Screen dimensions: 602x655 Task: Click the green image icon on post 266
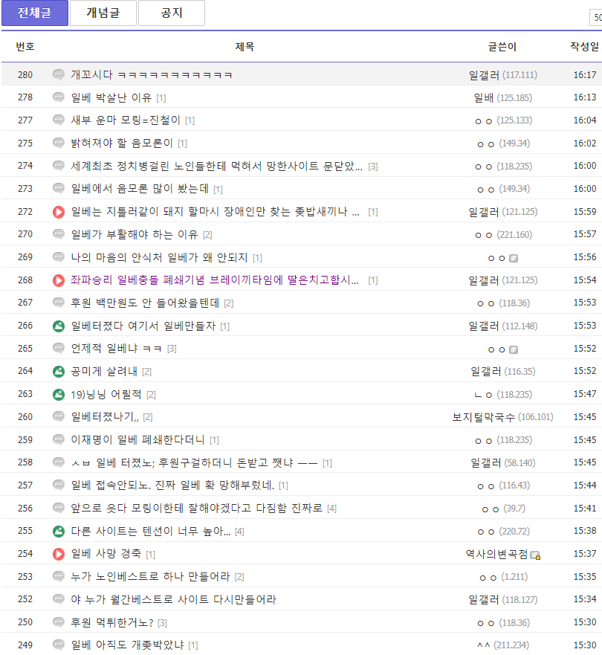click(x=59, y=326)
